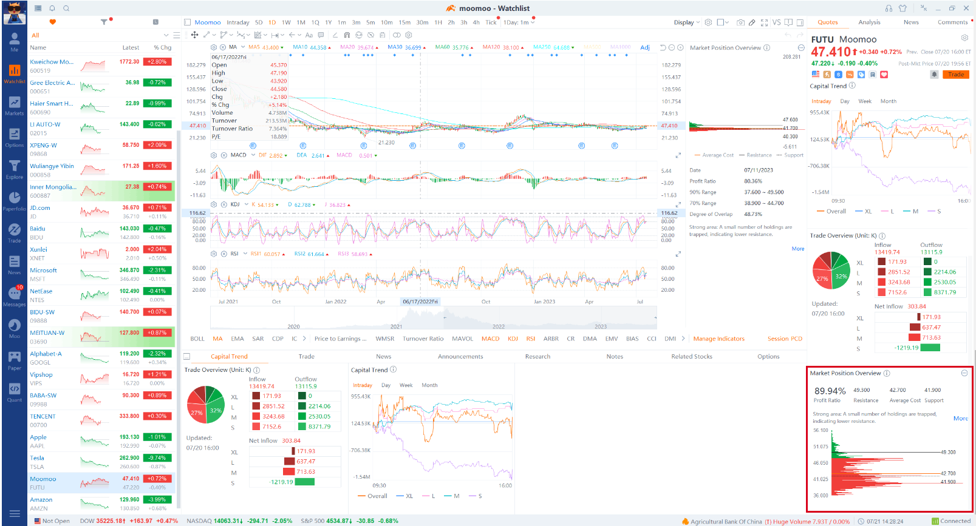Switch to the Analysis tab
This screenshot has width=976, height=526.
tap(869, 22)
